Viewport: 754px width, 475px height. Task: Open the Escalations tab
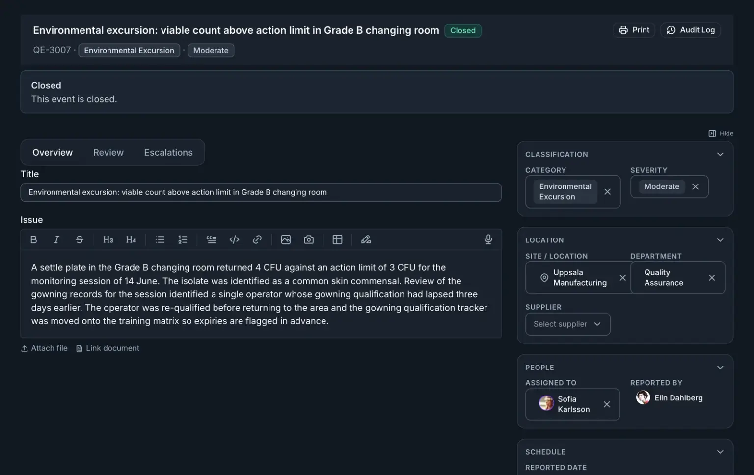click(x=168, y=153)
